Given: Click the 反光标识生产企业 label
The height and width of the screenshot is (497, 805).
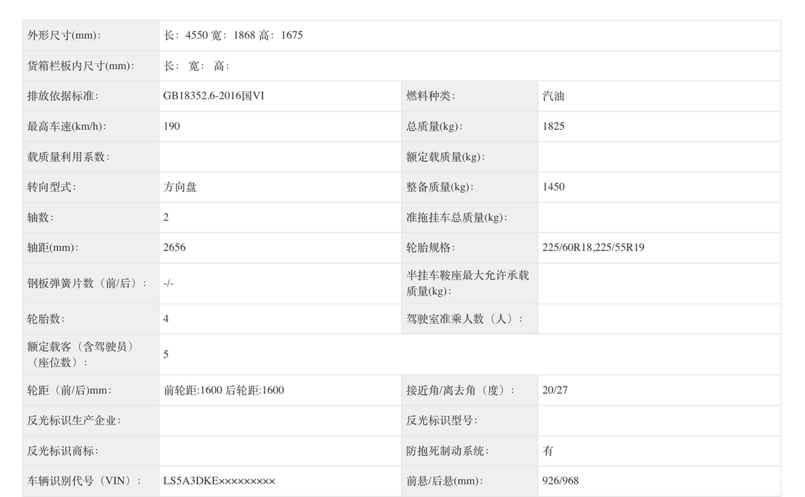Looking at the screenshot, I should 74,421.
